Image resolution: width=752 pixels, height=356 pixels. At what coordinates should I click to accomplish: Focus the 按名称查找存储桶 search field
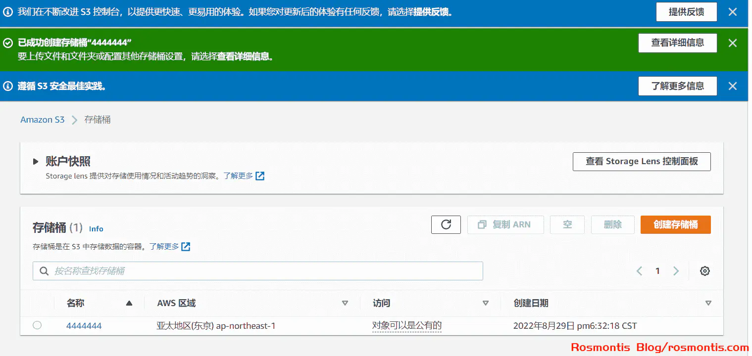tap(257, 271)
